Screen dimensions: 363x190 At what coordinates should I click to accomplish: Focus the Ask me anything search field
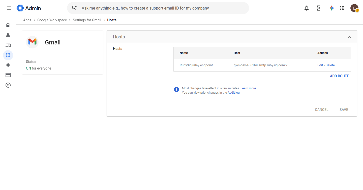pos(158,8)
